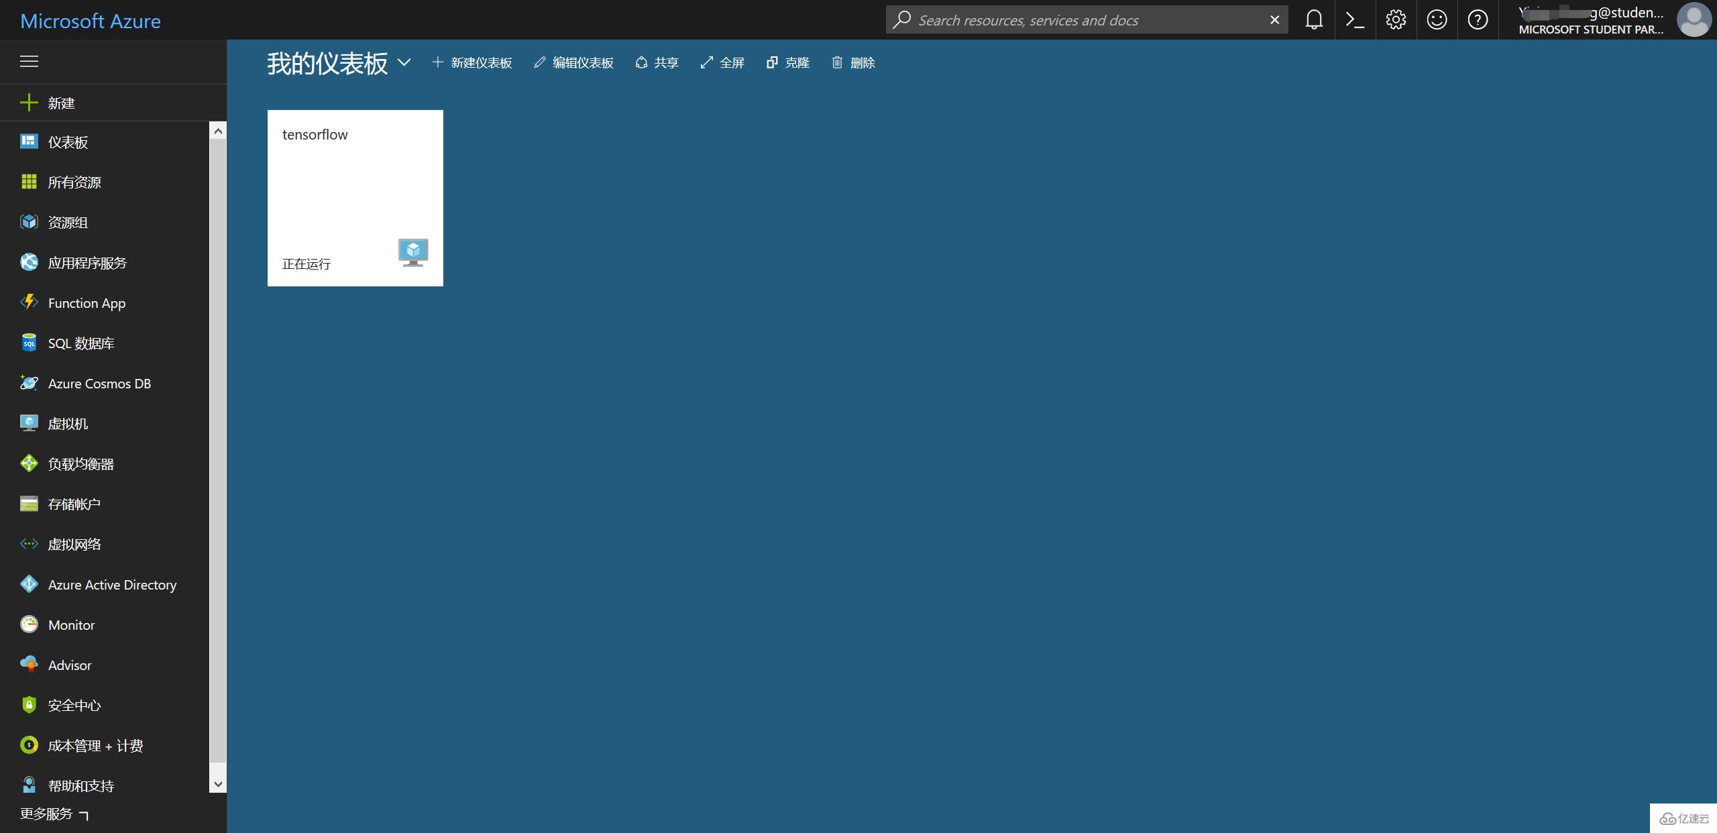
Task: Click the 安全中心 shield icon
Action: coord(29,705)
